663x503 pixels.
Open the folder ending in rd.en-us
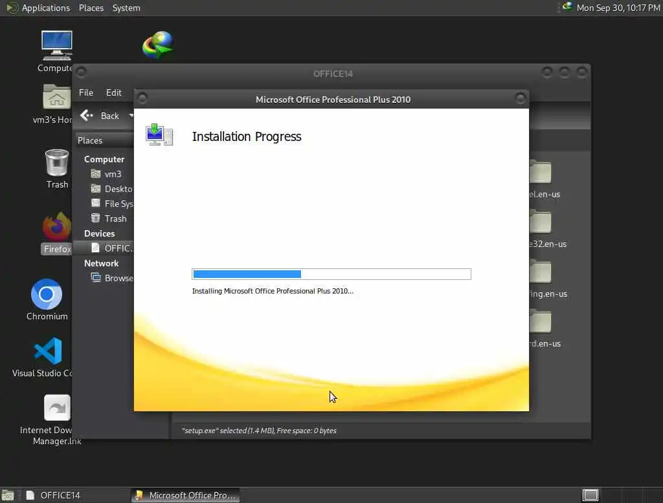tap(541, 321)
